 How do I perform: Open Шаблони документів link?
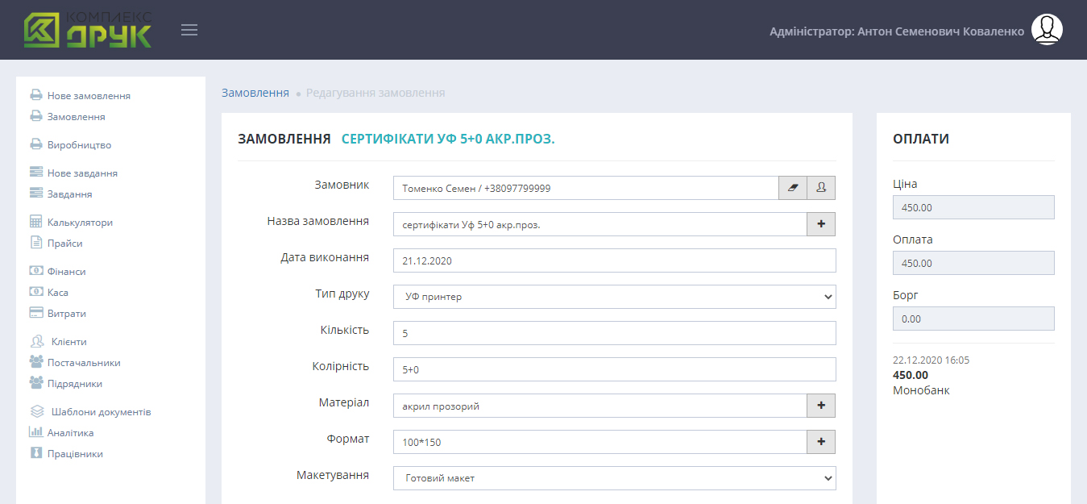pyautogui.click(x=101, y=412)
